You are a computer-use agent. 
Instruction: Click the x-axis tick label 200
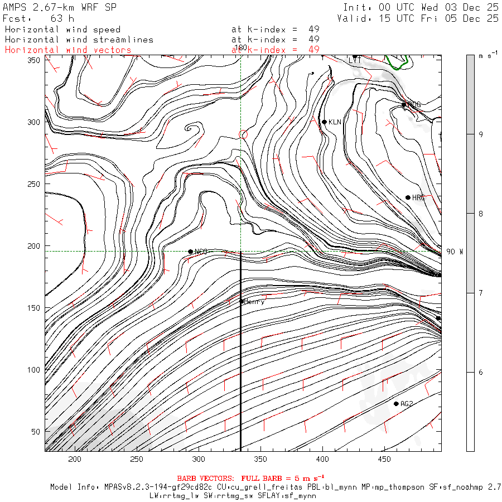click(75, 460)
